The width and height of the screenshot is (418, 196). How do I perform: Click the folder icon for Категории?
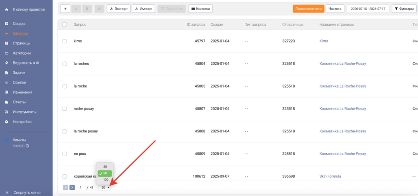[x=7, y=53]
